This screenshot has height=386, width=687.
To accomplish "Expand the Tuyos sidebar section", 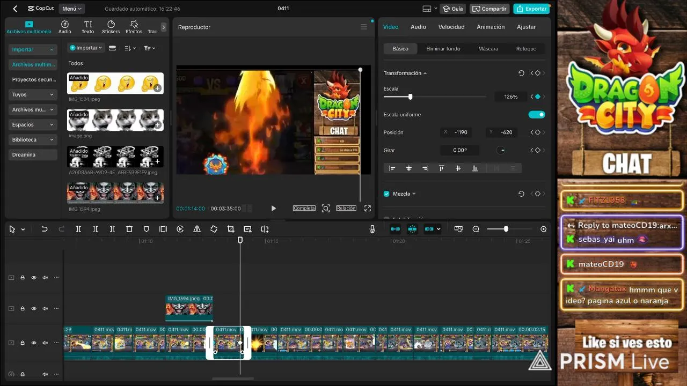I will pyautogui.click(x=33, y=94).
